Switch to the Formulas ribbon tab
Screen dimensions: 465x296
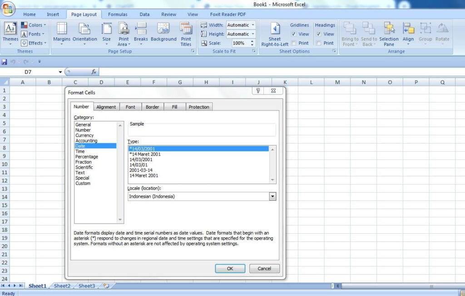[118, 14]
